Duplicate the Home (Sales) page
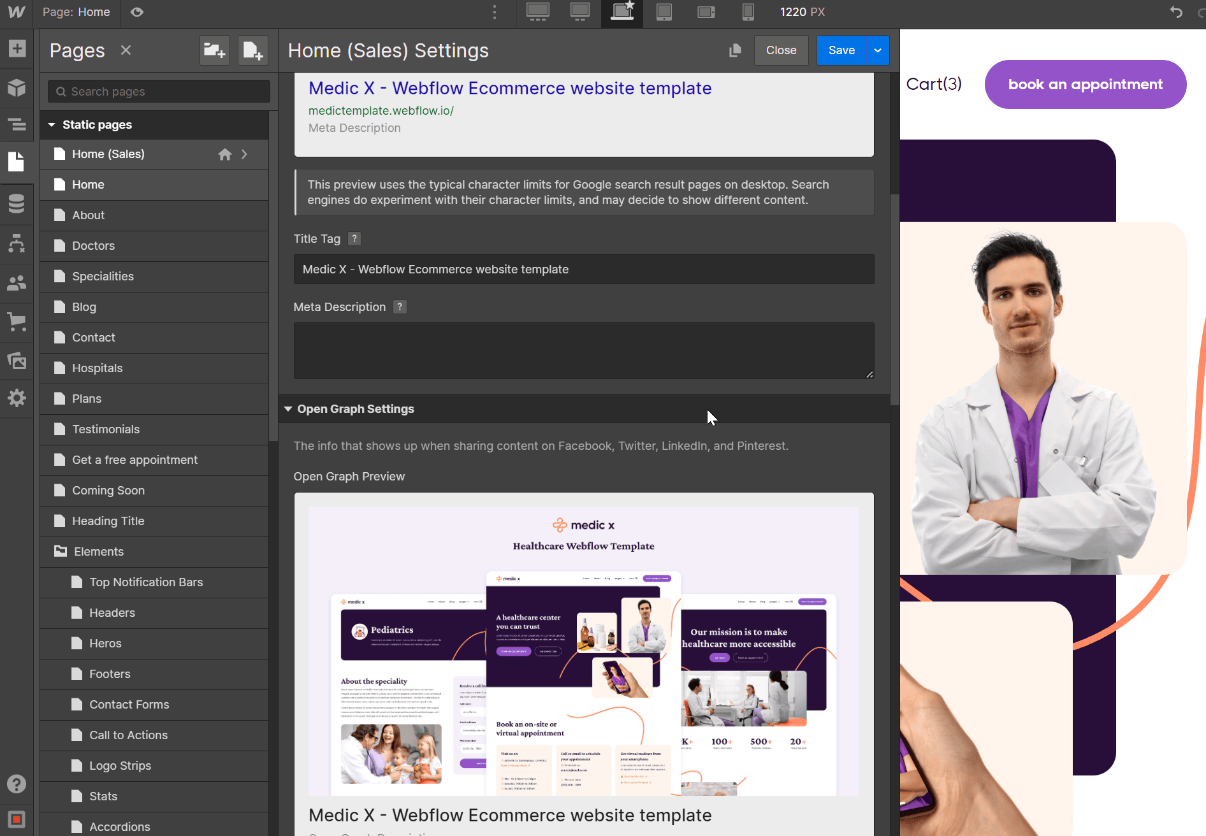Screen dimensions: 1206x836 click(x=735, y=50)
